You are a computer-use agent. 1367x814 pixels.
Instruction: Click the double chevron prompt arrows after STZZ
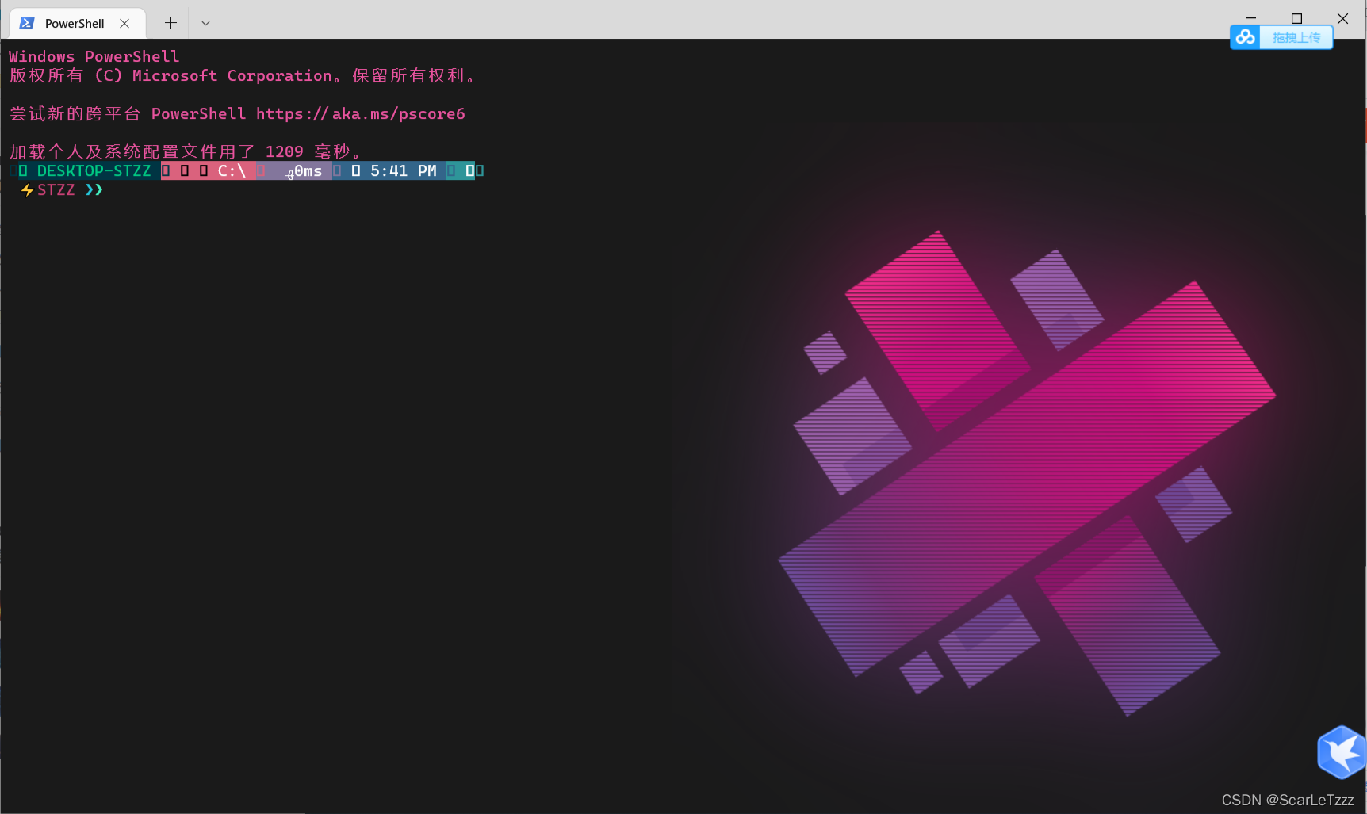95,189
